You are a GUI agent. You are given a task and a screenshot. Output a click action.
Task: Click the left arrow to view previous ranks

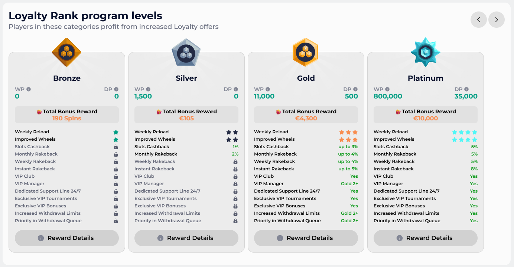tap(479, 20)
